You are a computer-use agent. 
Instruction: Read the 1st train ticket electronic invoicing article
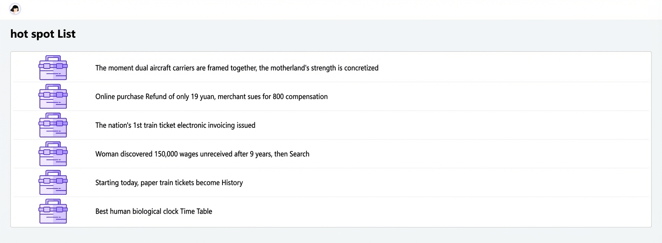click(175, 125)
